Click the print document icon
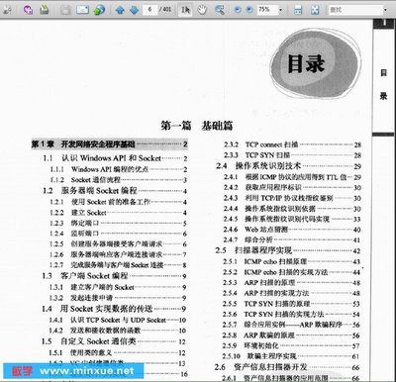This screenshot has height=382, width=396. (44, 10)
